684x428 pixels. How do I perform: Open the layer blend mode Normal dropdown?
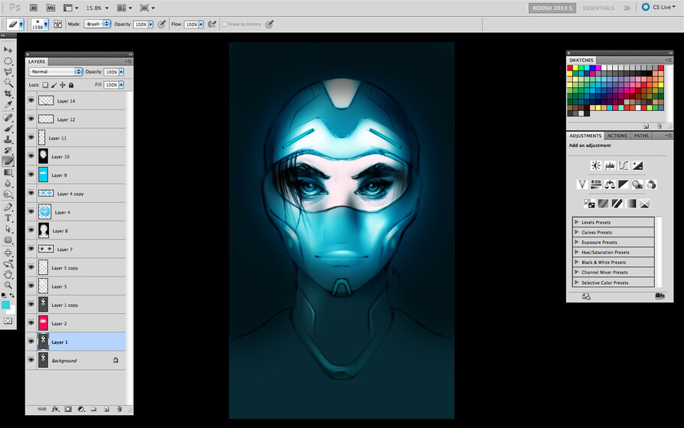[x=55, y=72]
